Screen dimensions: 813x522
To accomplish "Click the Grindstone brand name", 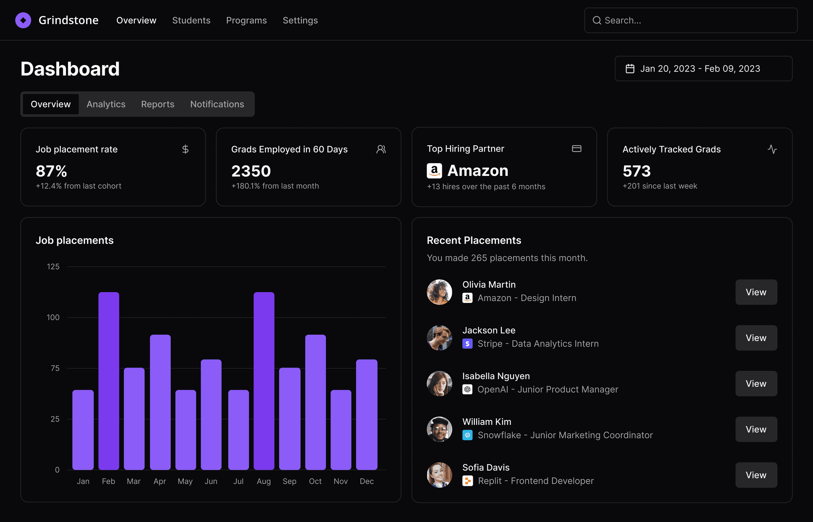I will [68, 20].
